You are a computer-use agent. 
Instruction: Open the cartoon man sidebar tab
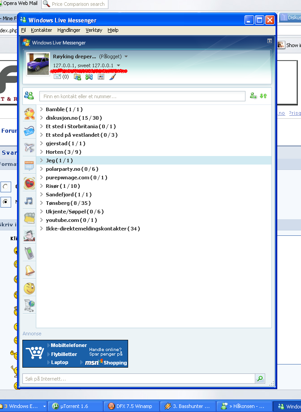(30, 236)
